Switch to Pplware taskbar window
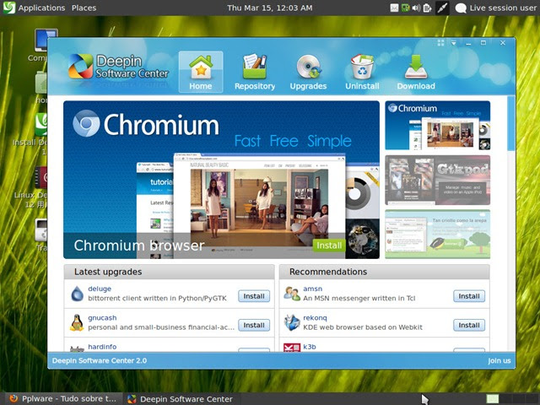540x405 pixels. (x=63, y=399)
